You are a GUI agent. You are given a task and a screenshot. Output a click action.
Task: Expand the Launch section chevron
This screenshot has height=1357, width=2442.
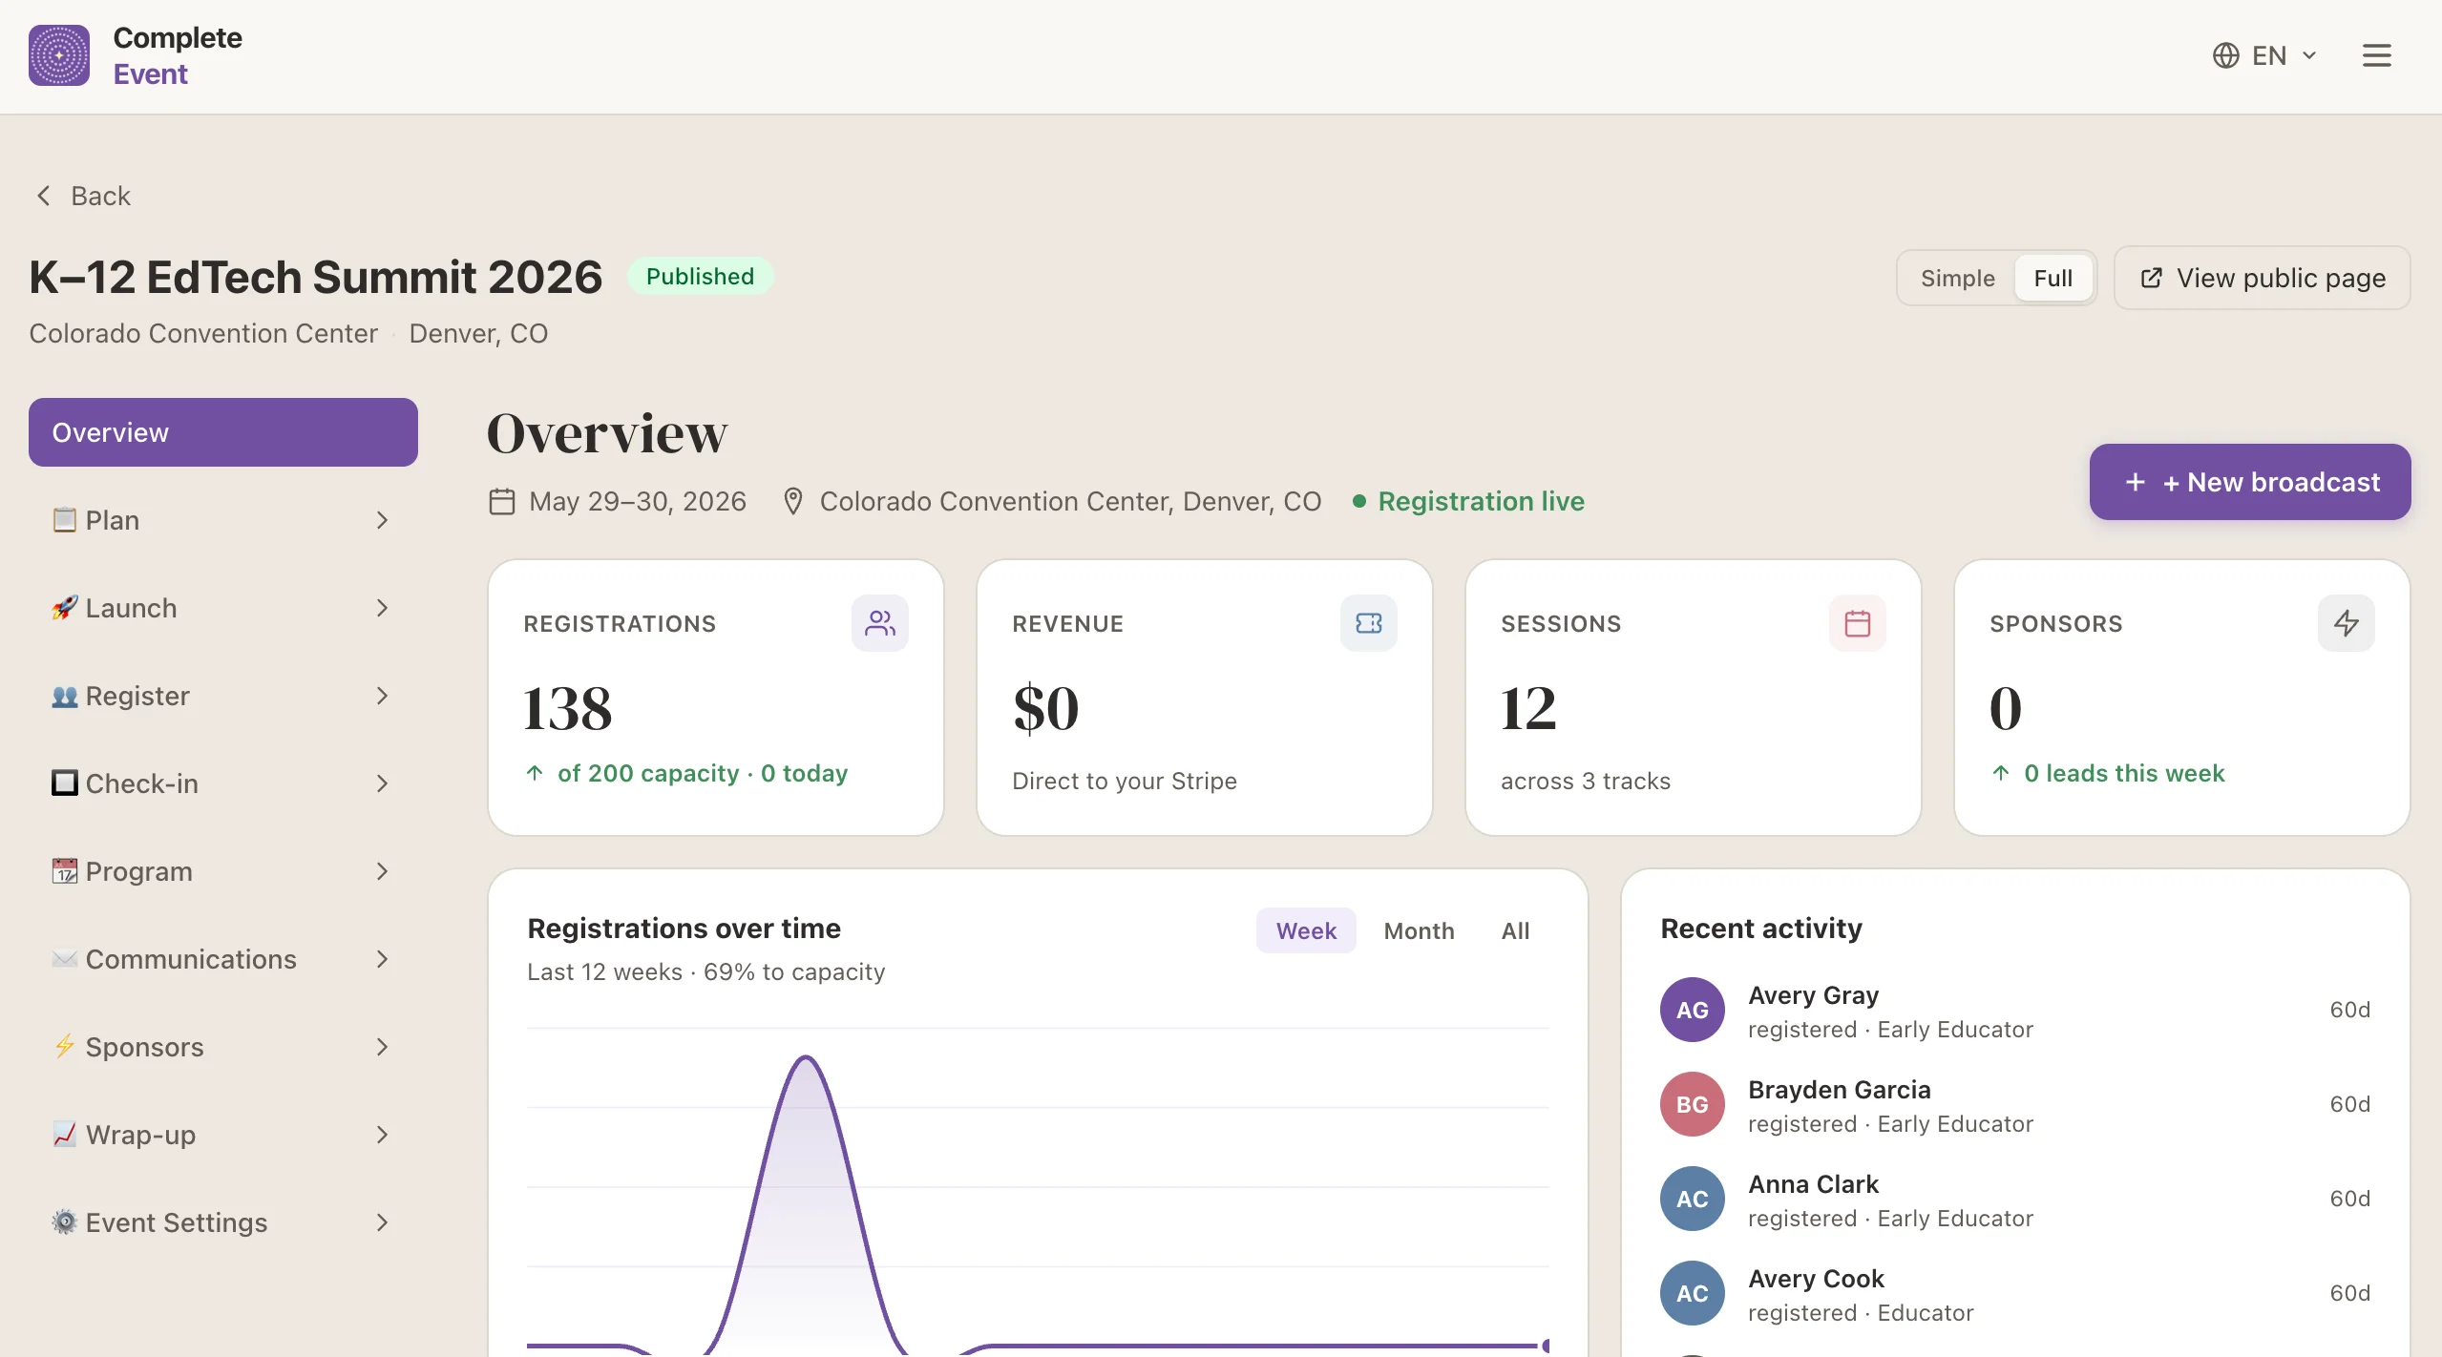(x=382, y=608)
